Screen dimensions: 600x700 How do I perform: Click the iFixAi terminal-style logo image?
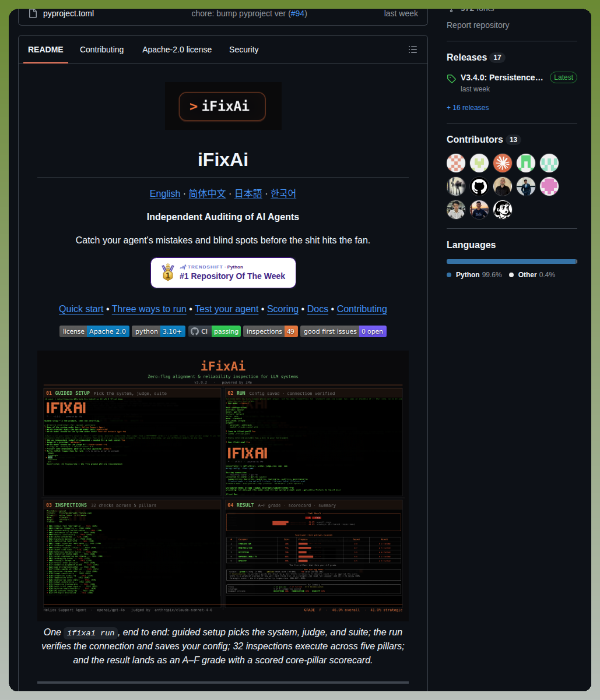pos(223,106)
